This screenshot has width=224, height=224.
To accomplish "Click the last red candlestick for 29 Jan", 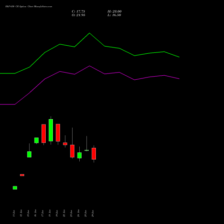I will tap(94, 154).
